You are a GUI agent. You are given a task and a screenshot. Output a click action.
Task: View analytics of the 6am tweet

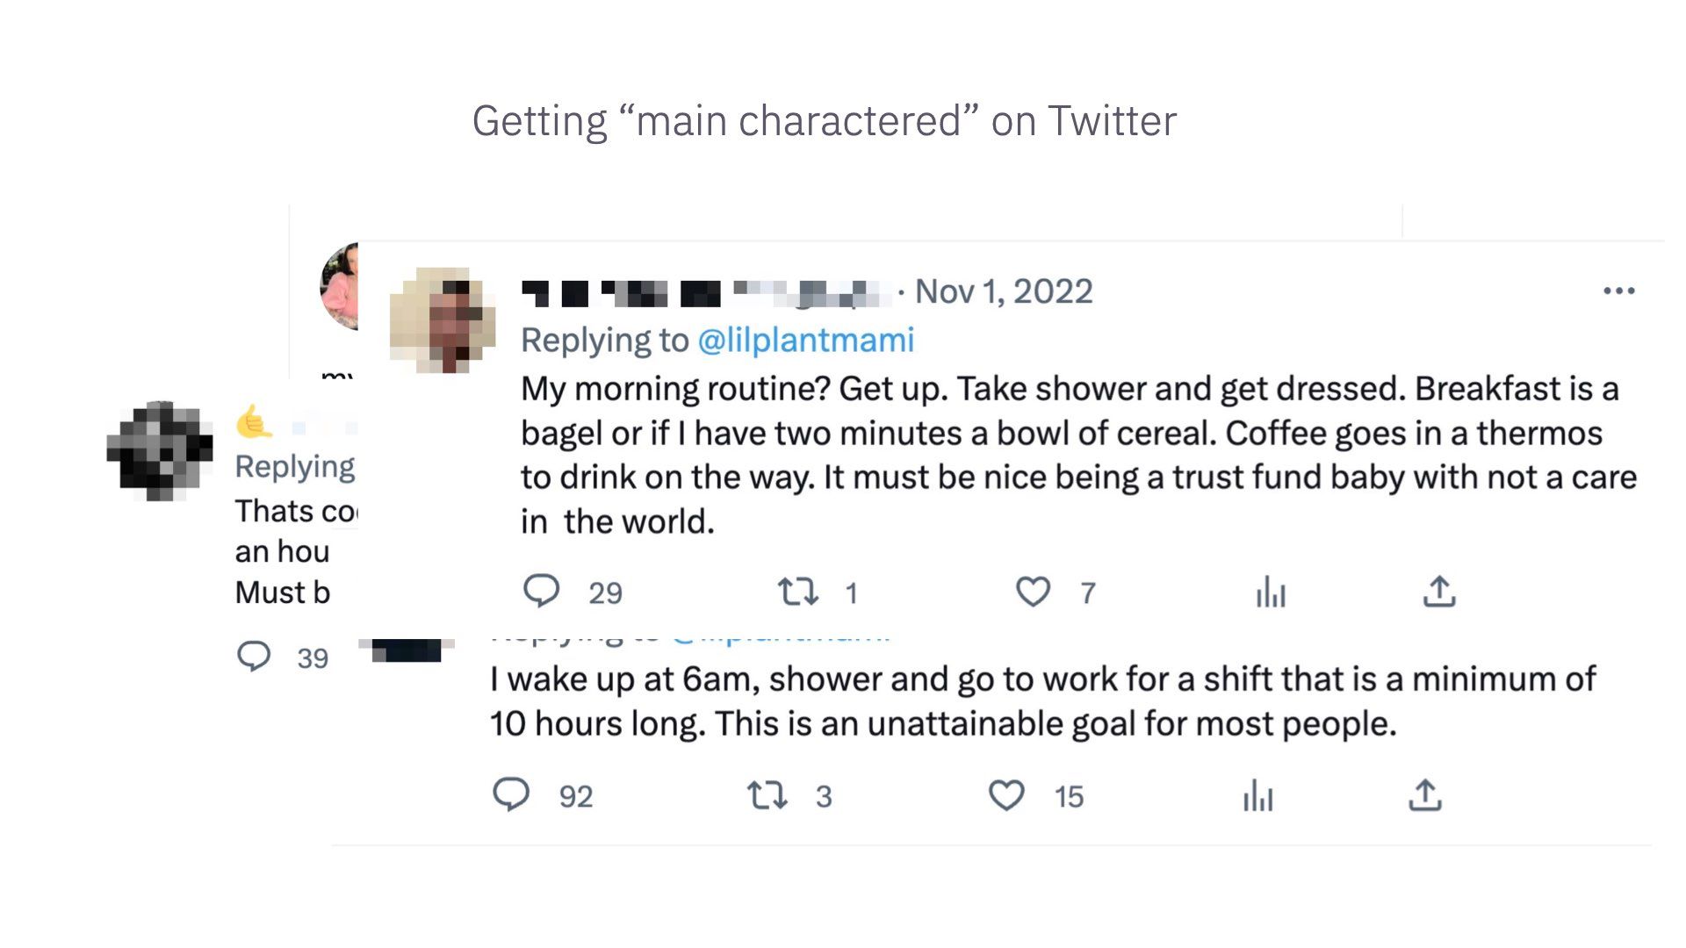point(1257,795)
